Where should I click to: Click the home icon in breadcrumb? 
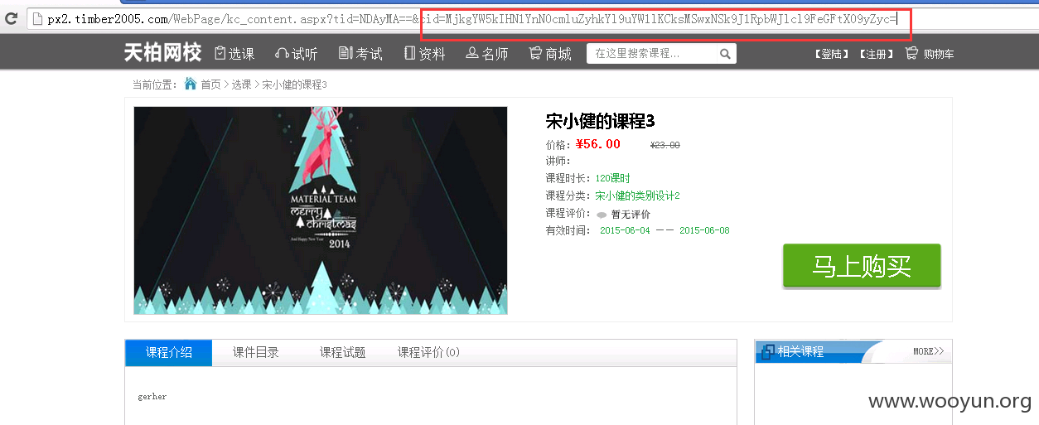click(191, 84)
